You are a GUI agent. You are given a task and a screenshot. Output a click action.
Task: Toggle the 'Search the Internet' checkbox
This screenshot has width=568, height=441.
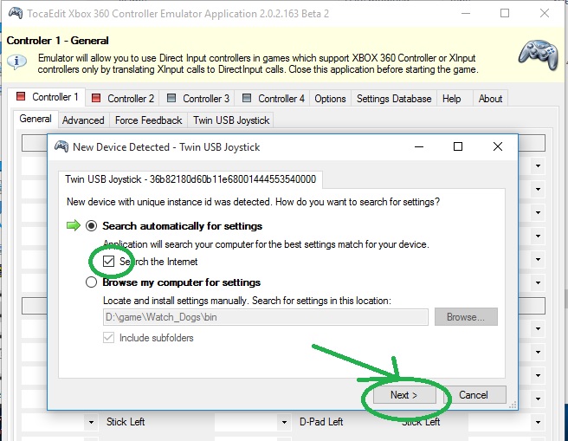[x=109, y=262]
